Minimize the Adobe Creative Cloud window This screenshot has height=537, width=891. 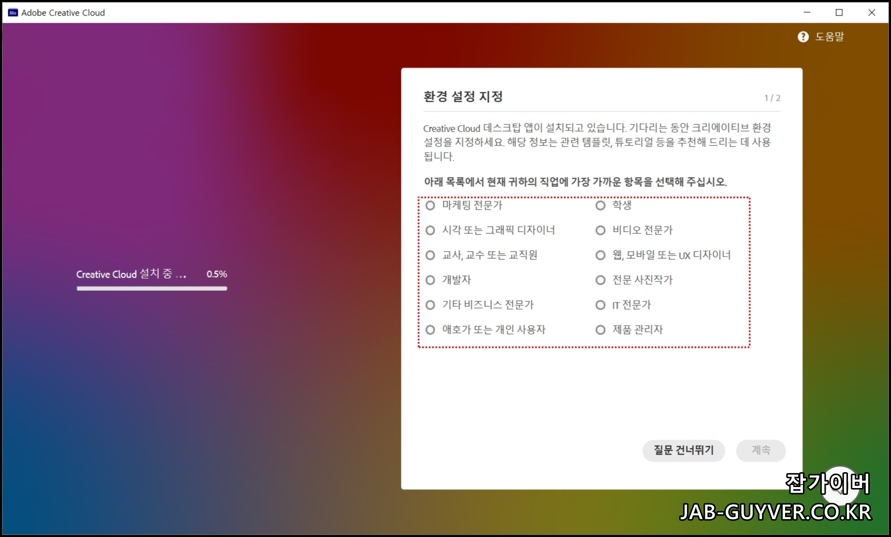point(807,12)
